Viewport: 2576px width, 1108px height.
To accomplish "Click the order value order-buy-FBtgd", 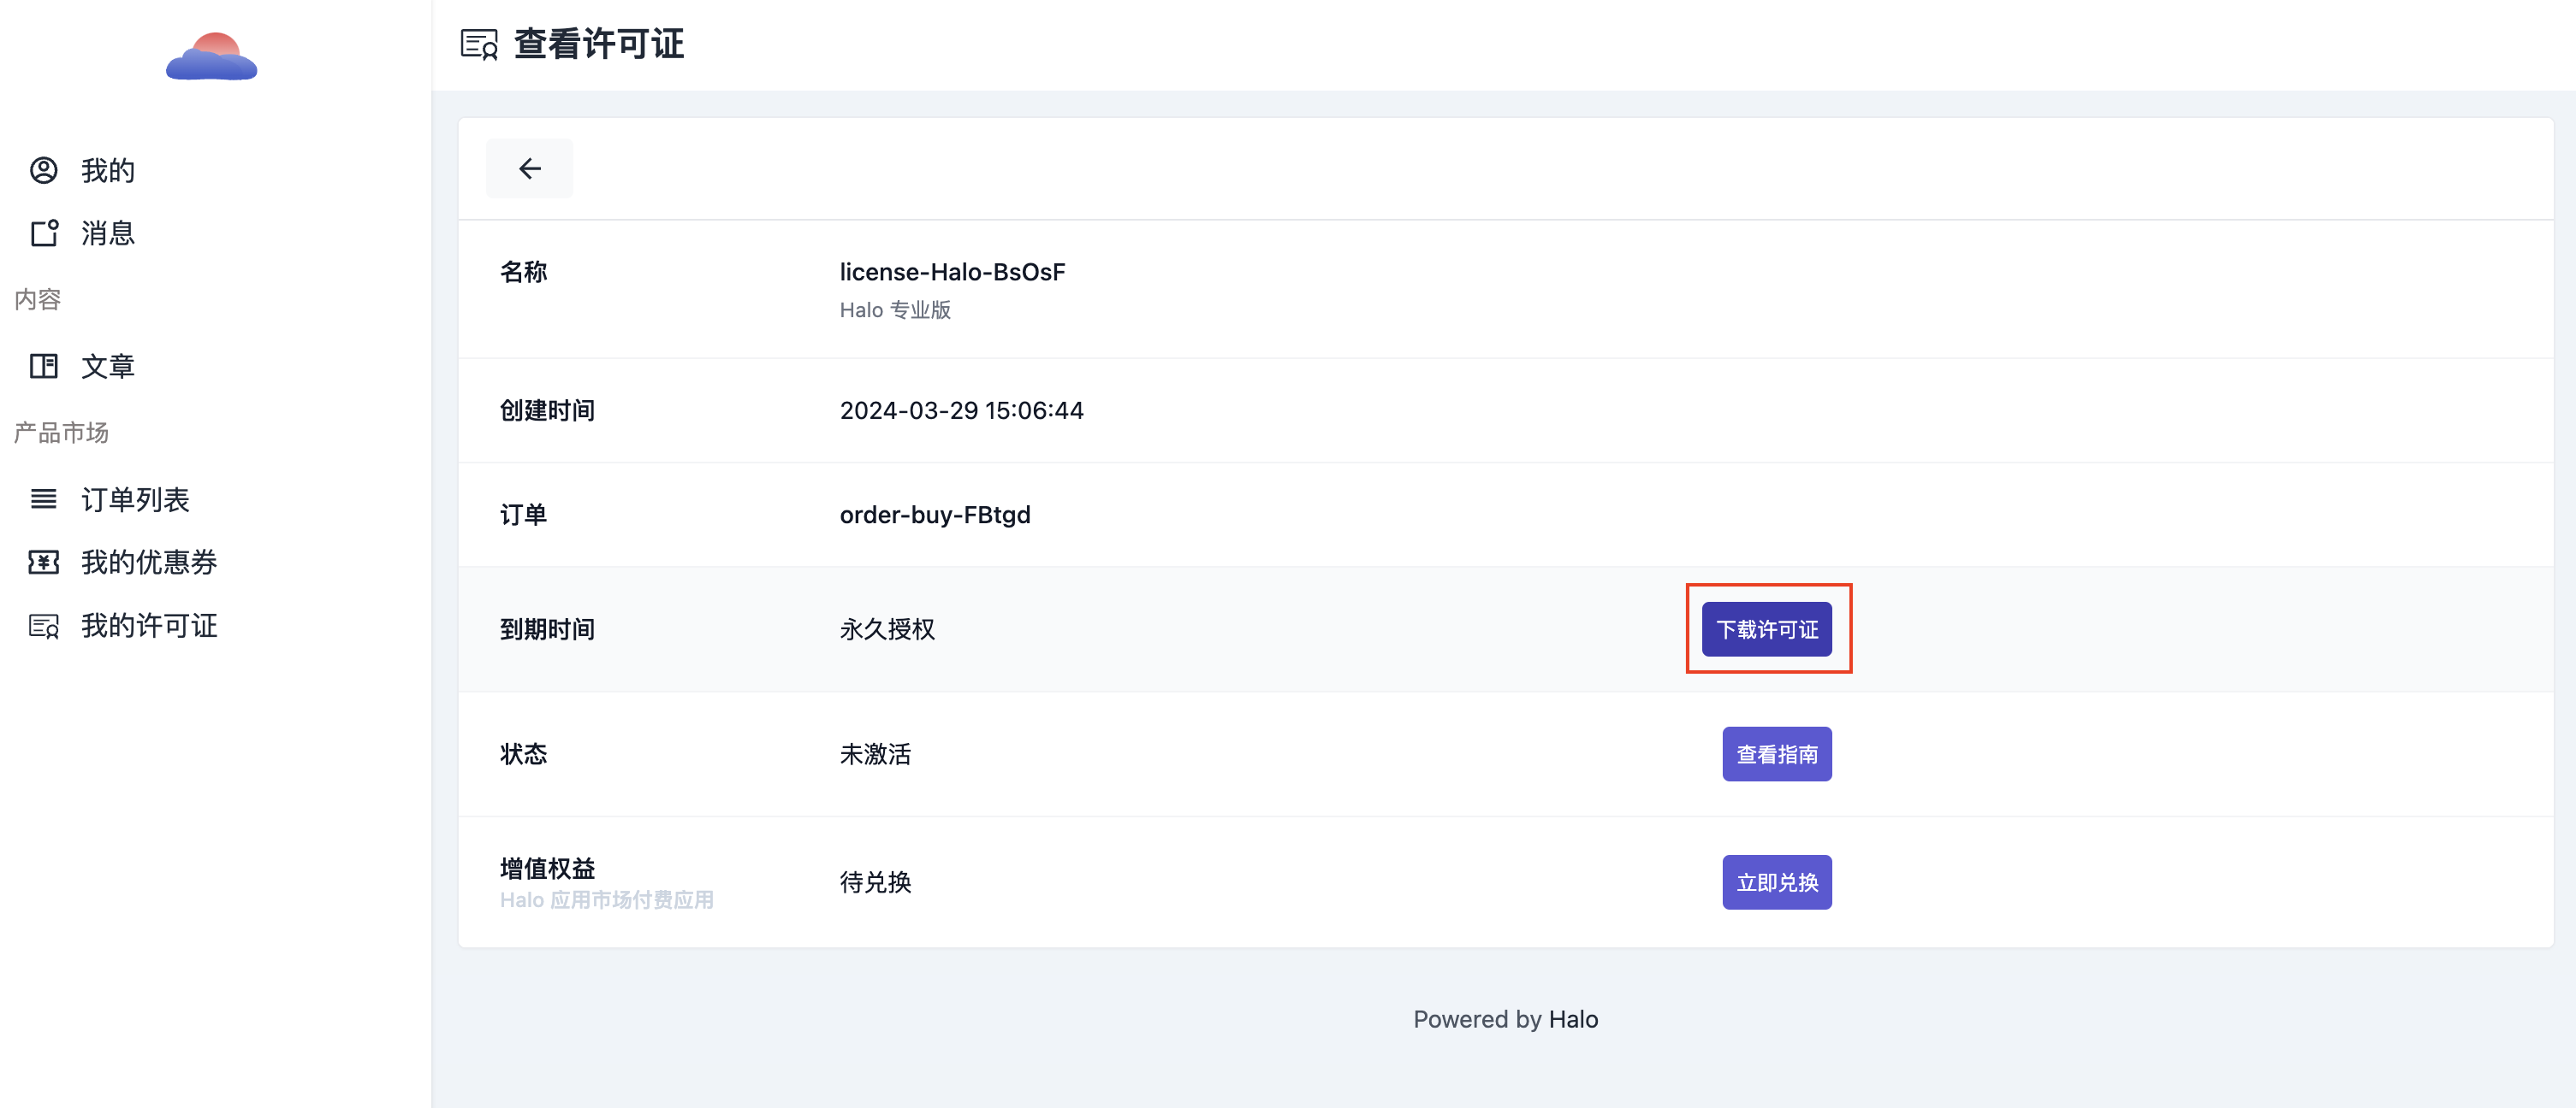I will [935, 515].
